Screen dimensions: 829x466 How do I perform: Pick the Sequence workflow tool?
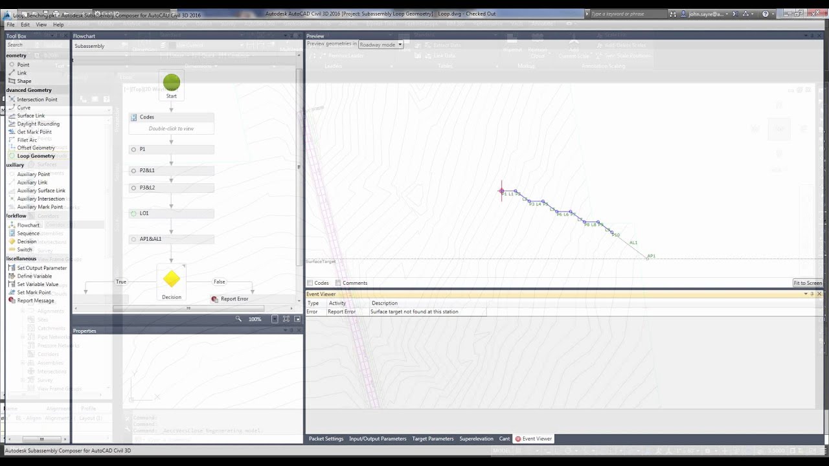point(28,233)
